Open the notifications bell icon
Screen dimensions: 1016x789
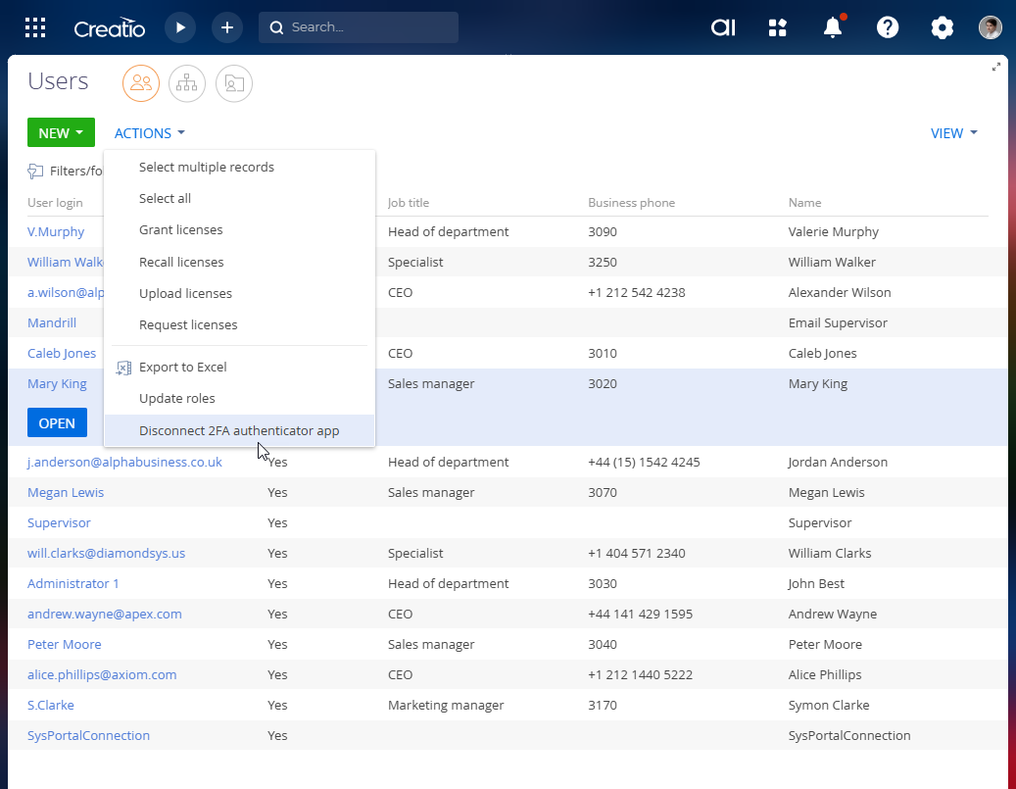click(833, 27)
